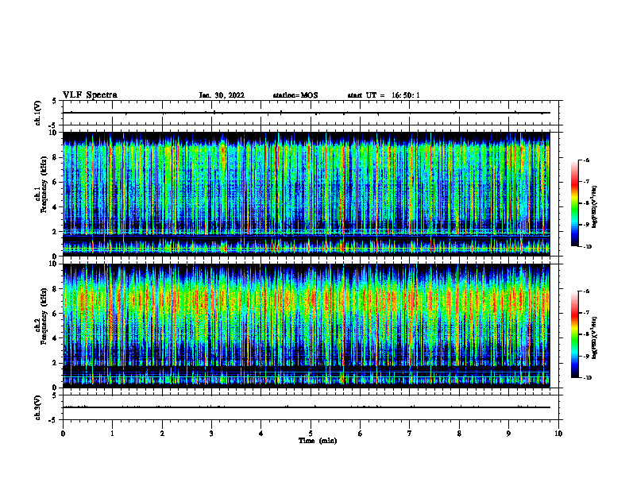
Task: Click the "-6" tick on ch.2 colorbar
Action: pos(587,291)
